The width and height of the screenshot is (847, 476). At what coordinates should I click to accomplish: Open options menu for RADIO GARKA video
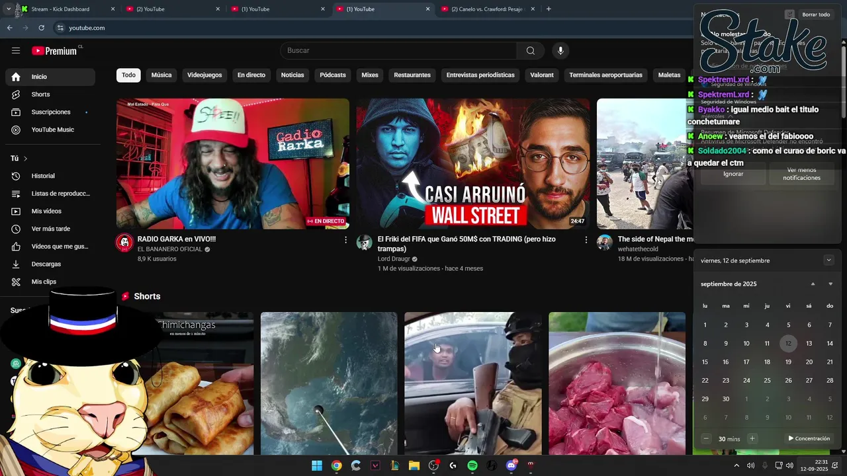345,240
